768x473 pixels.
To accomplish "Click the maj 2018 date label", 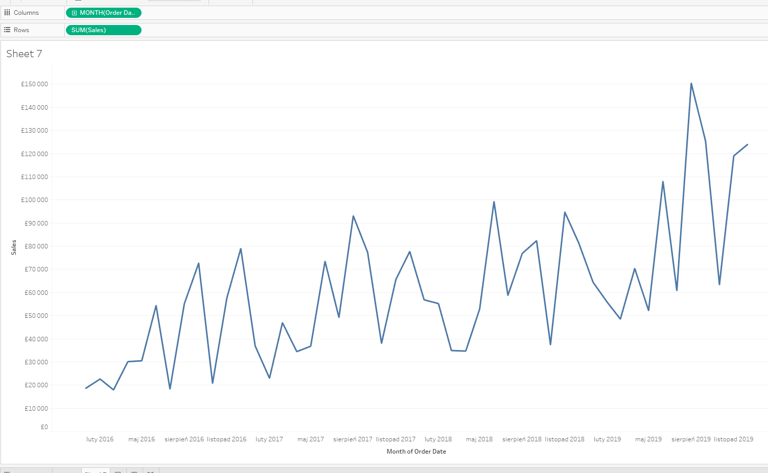I will pos(479,439).
